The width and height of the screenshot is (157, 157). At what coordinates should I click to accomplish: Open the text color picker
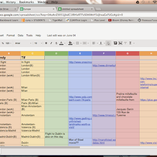click(x=61, y=43)
